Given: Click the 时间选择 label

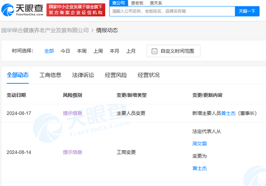Looking at the screenshot, I should coord(22,51).
